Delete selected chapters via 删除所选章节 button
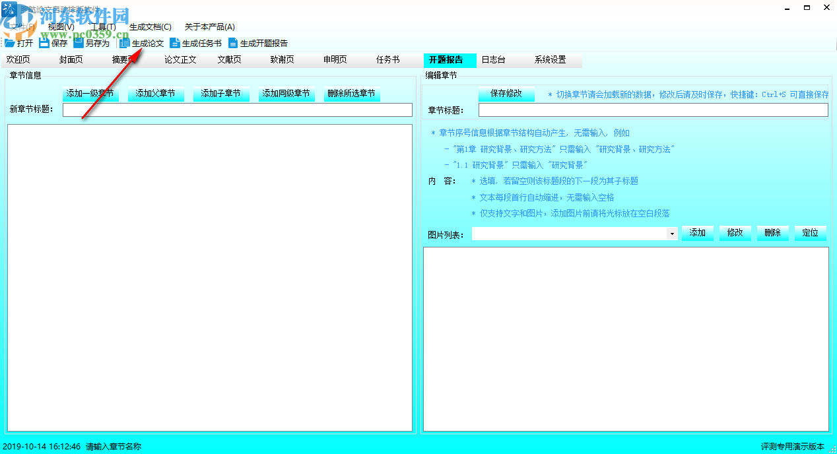This screenshot has width=837, height=454. coord(352,93)
